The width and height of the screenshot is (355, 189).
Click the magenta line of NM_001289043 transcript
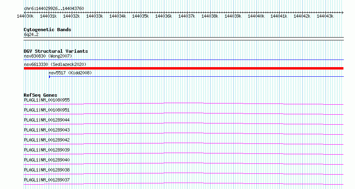click(183, 133)
